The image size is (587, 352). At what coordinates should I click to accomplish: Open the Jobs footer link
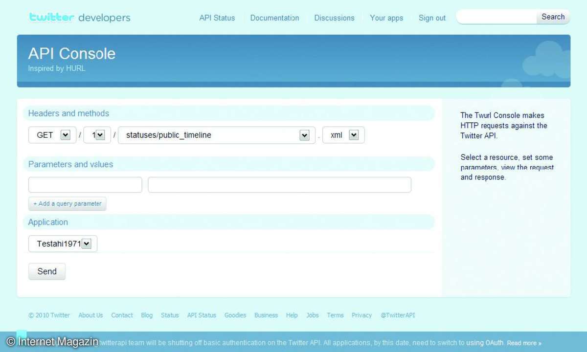pyautogui.click(x=313, y=315)
